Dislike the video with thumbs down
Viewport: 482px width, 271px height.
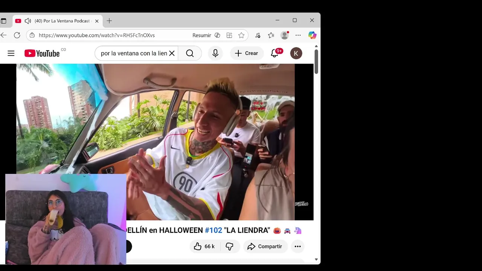(x=229, y=247)
